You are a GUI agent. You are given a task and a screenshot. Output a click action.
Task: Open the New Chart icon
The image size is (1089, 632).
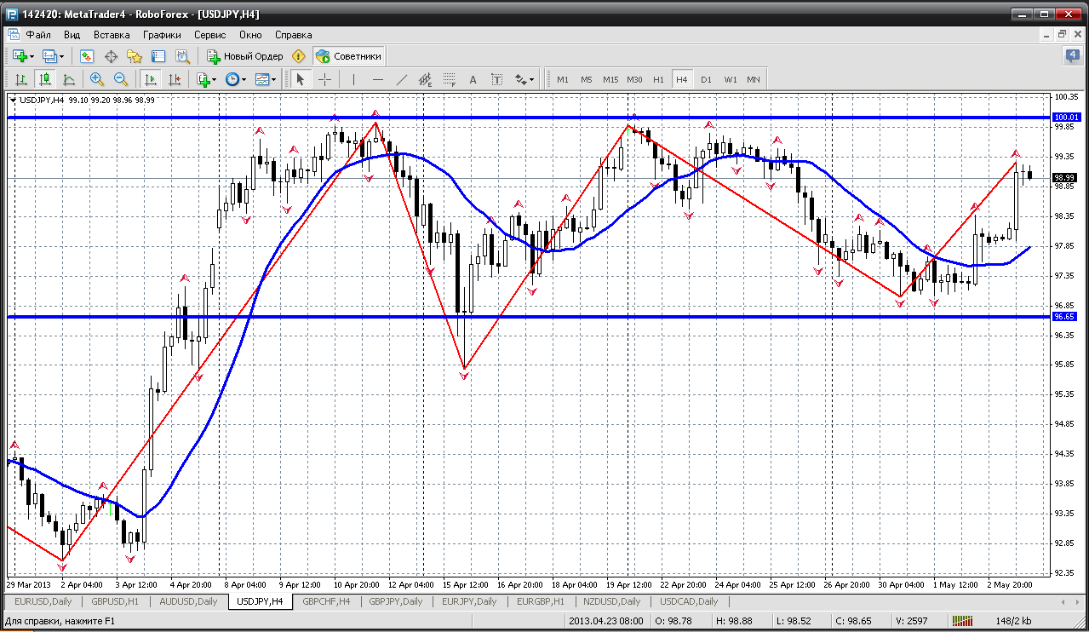[x=20, y=56]
